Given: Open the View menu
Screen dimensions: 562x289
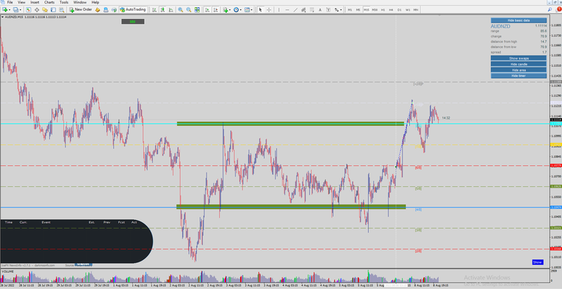Looking at the screenshot, I should tap(22, 2).
